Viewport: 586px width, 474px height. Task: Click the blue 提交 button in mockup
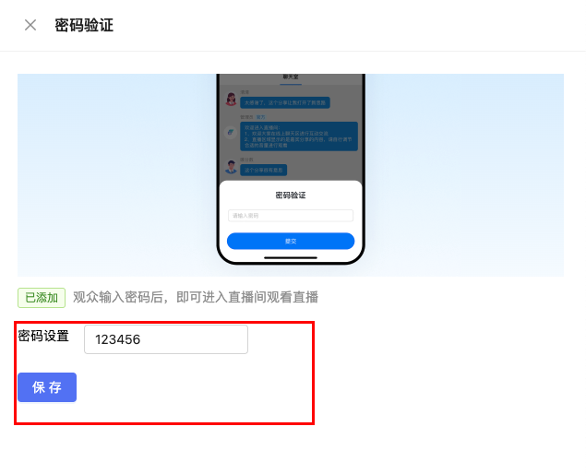coord(291,241)
